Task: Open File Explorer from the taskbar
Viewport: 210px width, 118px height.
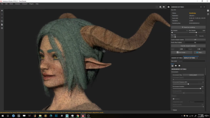Action: point(40,116)
